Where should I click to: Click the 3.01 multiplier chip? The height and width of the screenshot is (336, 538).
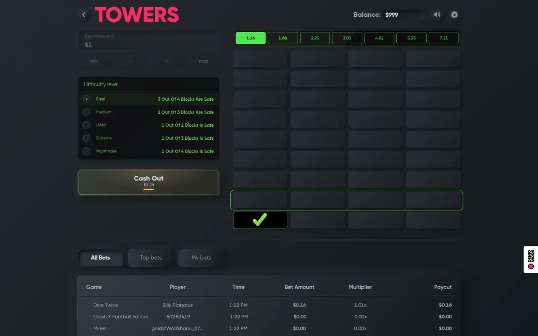coord(347,38)
